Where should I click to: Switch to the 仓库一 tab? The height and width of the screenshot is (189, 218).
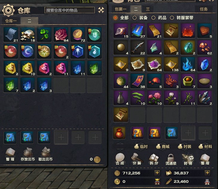tap(11, 21)
